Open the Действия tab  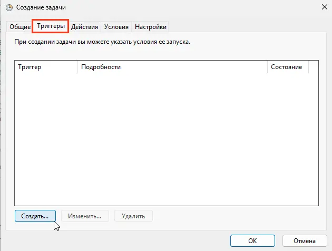click(x=84, y=27)
